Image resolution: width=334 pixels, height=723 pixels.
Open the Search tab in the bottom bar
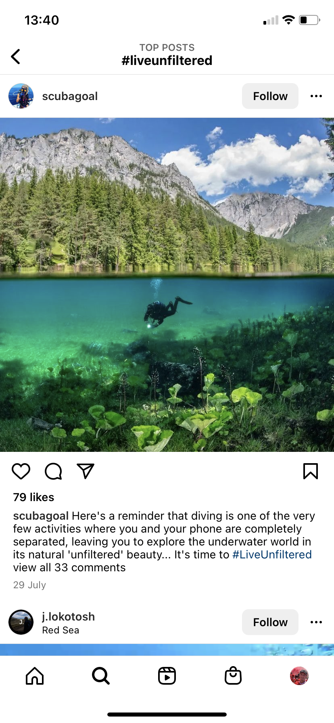(x=101, y=676)
